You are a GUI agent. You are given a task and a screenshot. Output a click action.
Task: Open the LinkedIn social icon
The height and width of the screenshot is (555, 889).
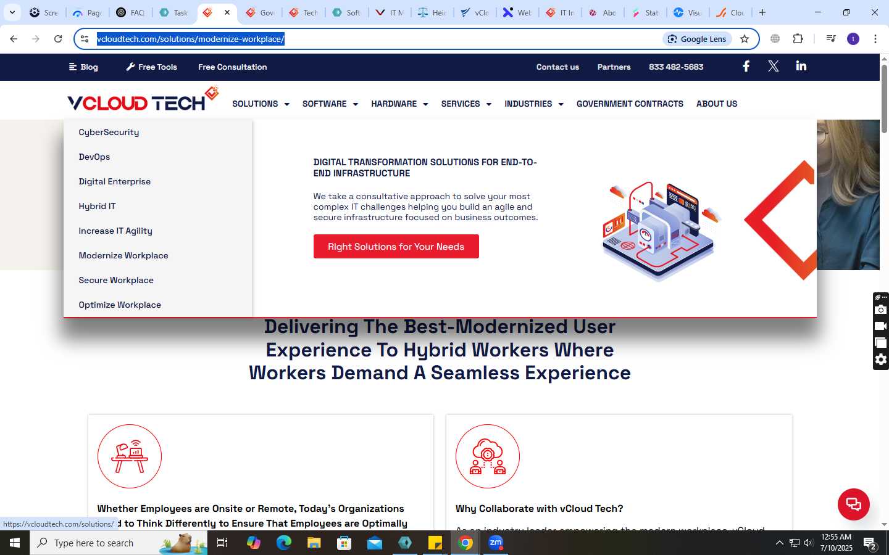801,66
